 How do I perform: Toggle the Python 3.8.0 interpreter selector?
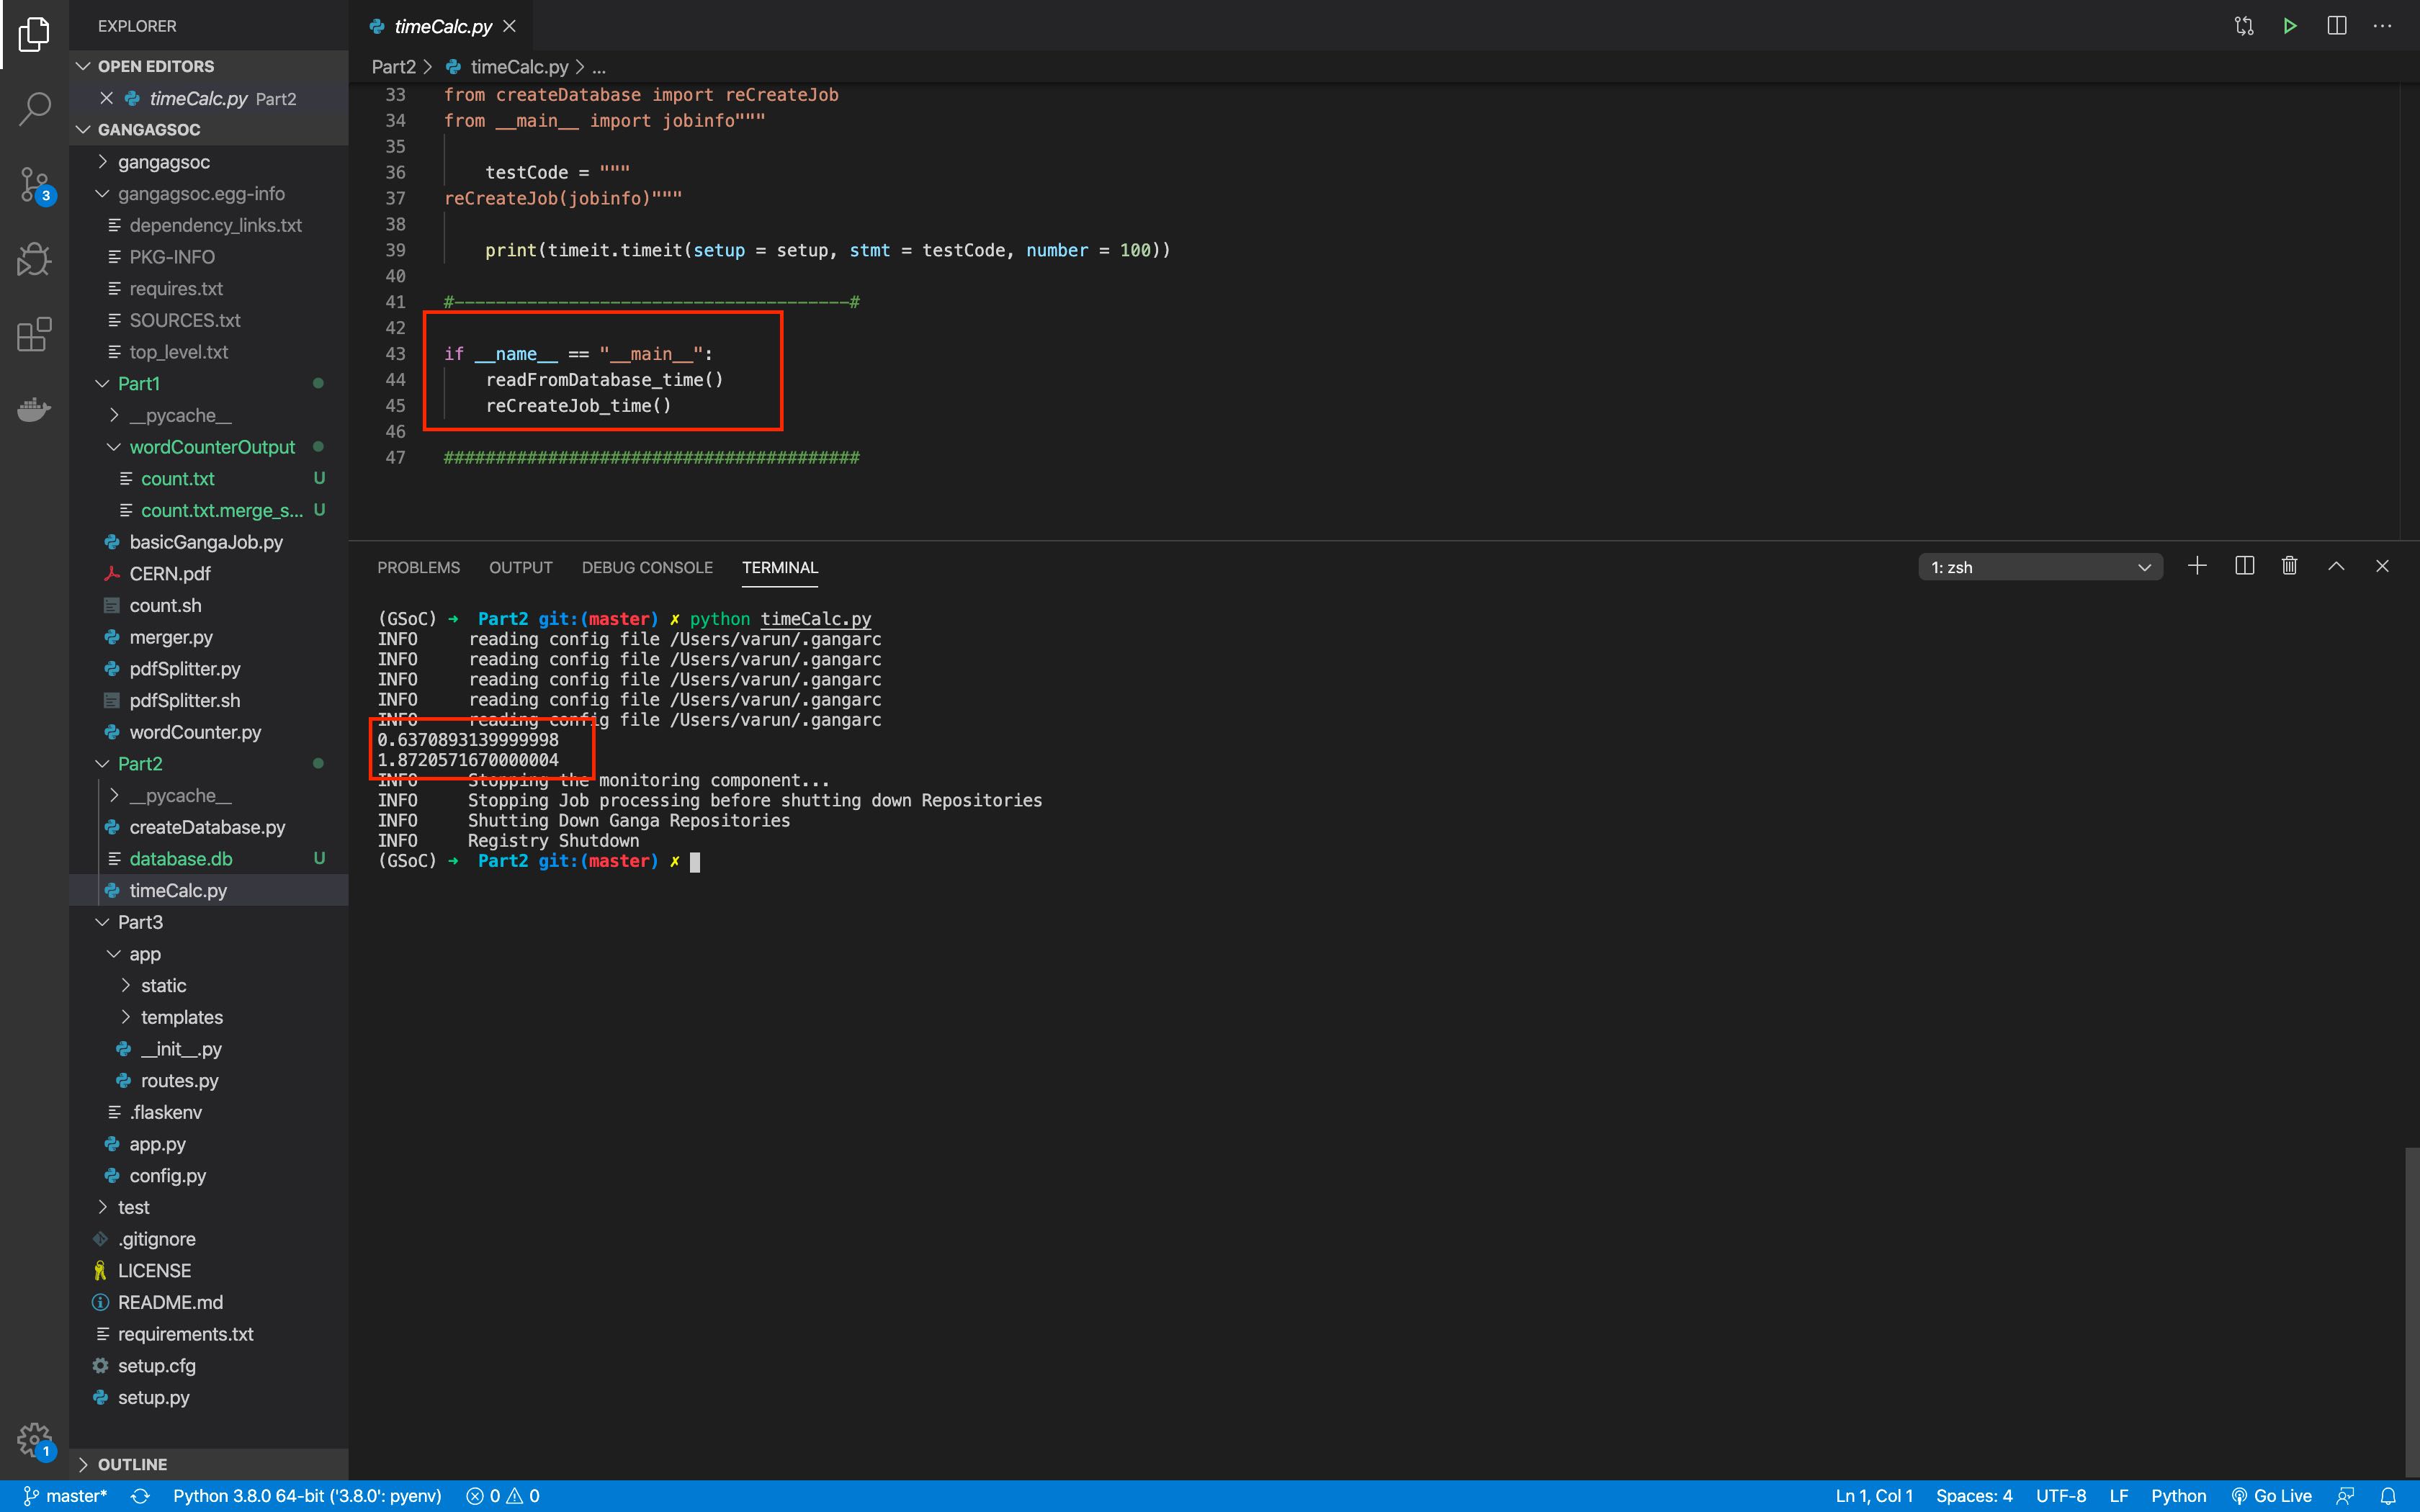pyautogui.click(x=308, y=1495)
